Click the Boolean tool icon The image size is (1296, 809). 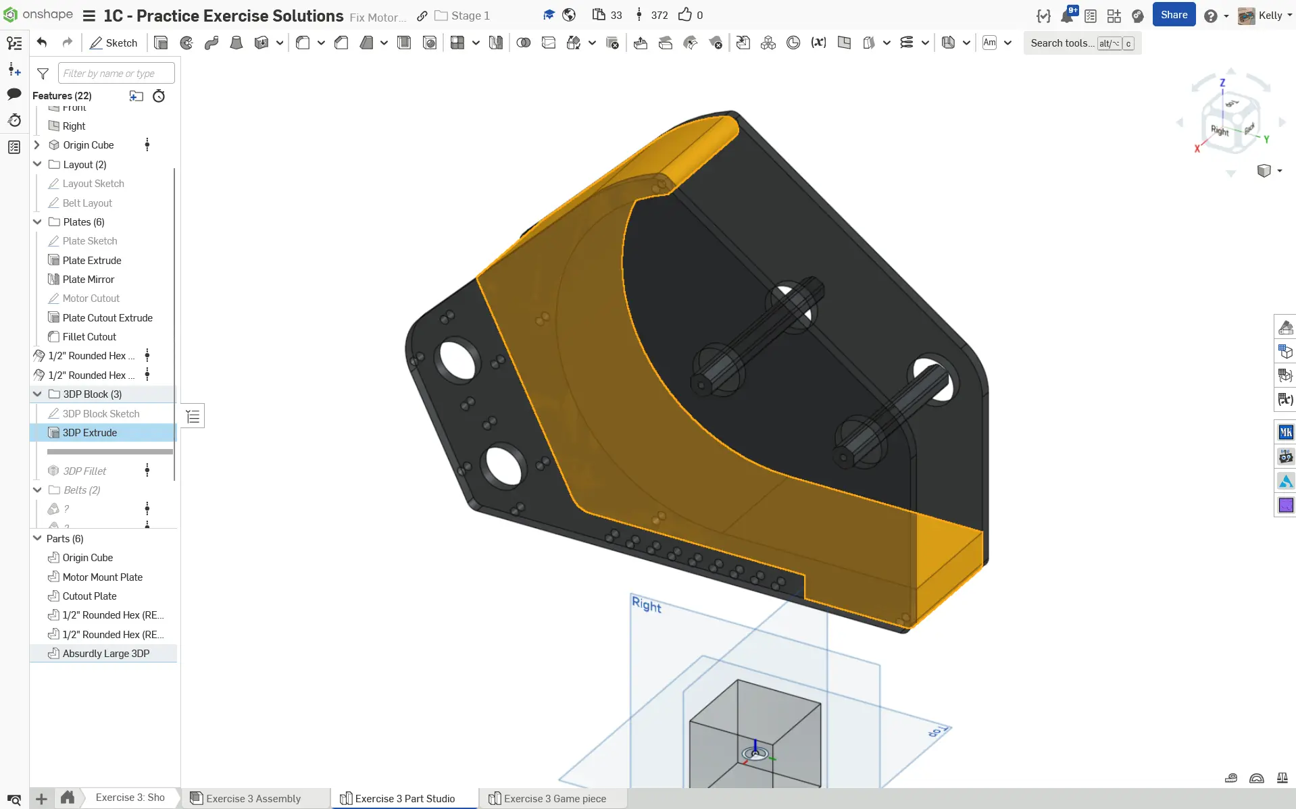click(x=523, y=43)
